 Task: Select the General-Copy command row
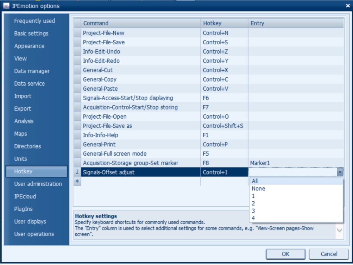coord(141,79)
